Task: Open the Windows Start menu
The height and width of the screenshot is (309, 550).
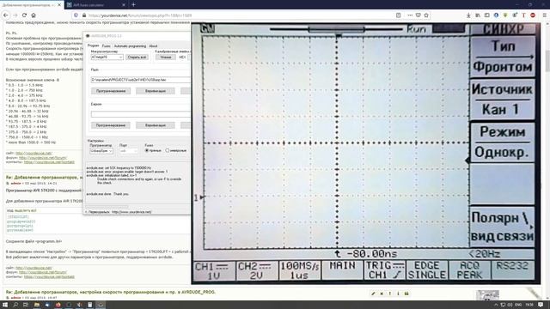Action: pos(5,305)
